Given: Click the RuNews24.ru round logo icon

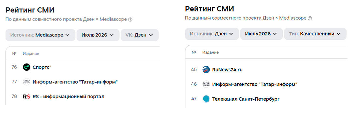Looking at the screenshot, I should coord(206,70).
